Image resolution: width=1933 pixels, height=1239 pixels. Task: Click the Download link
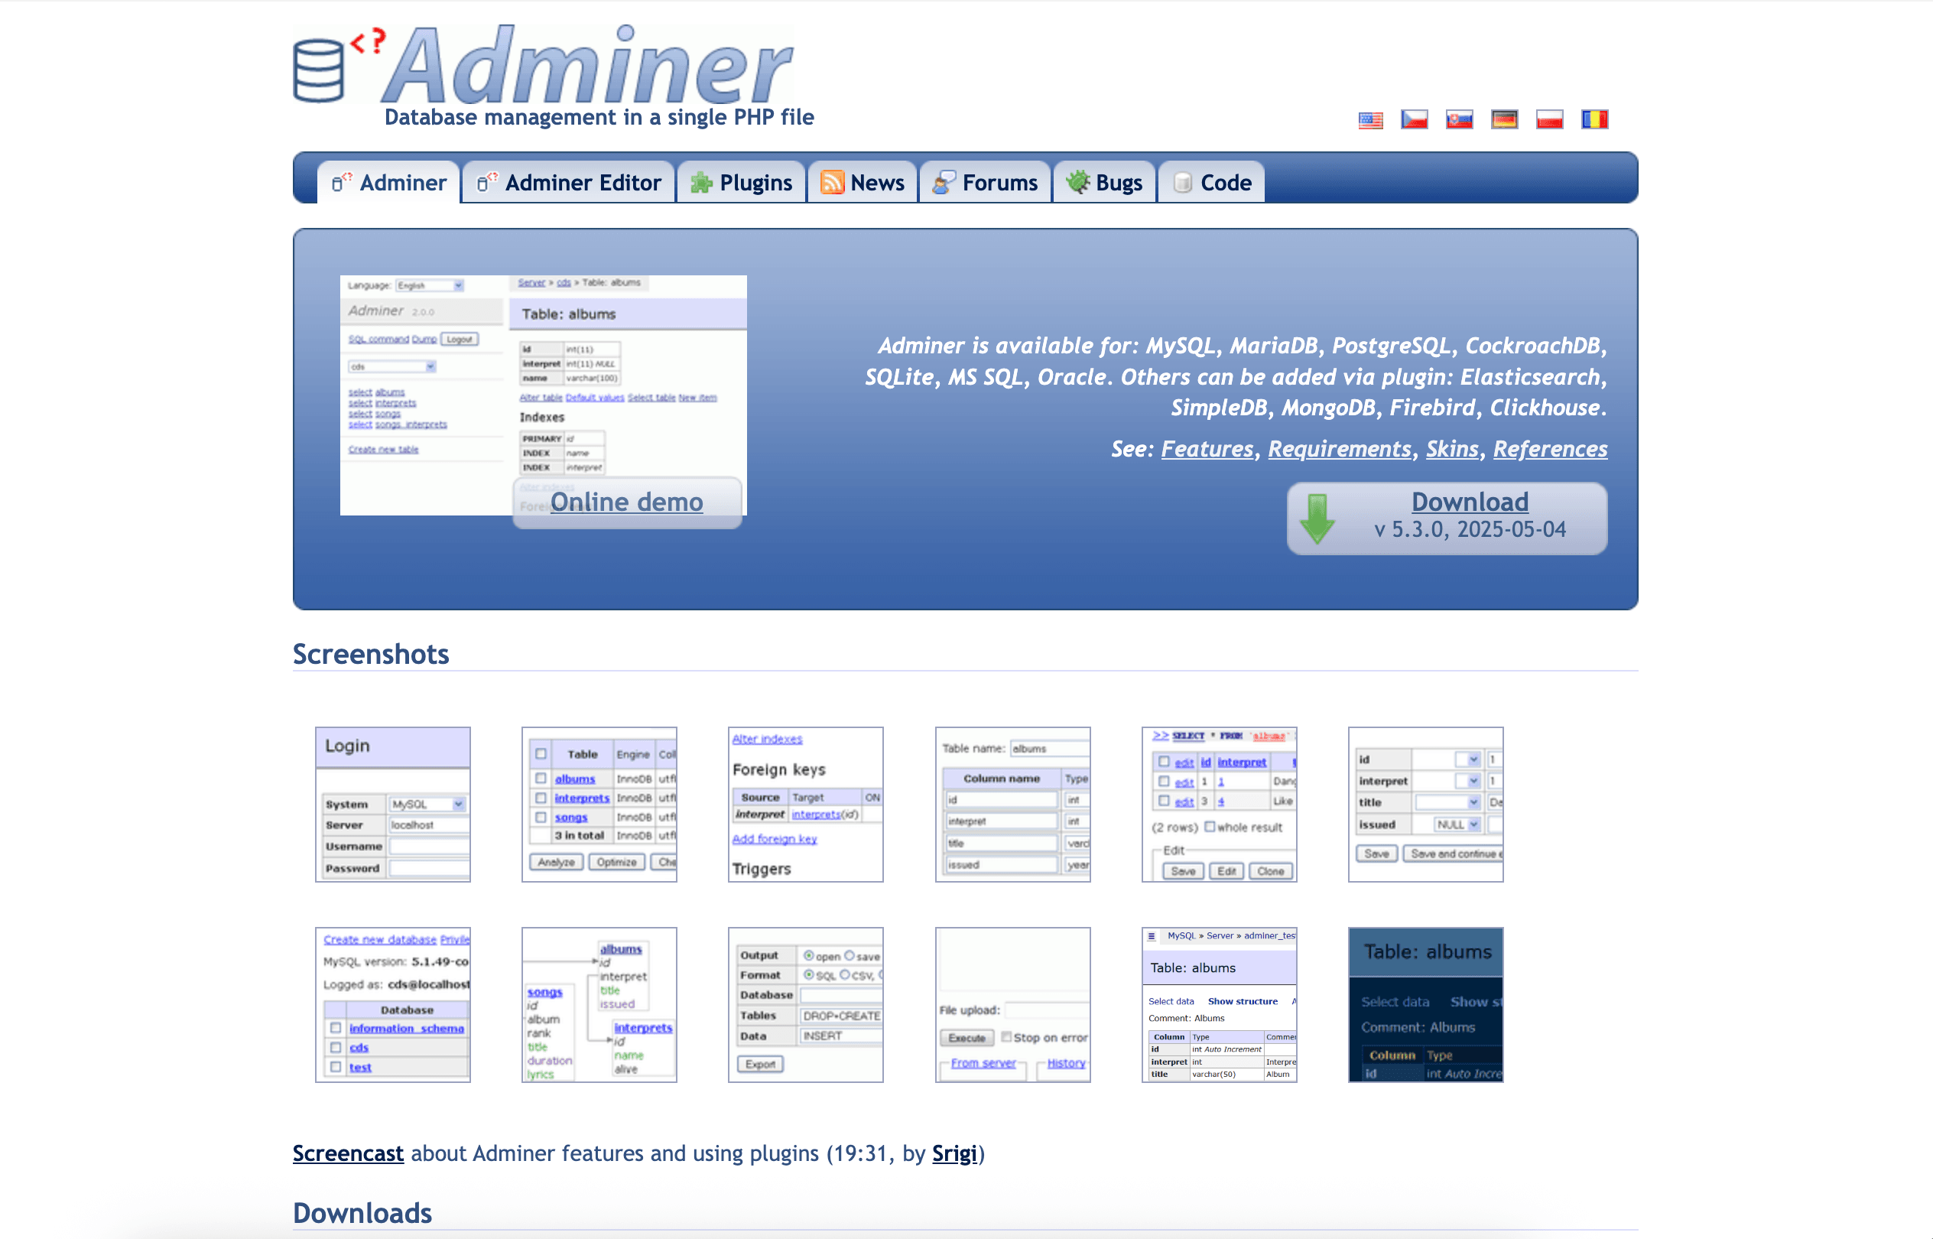[x=1470, y=502]
